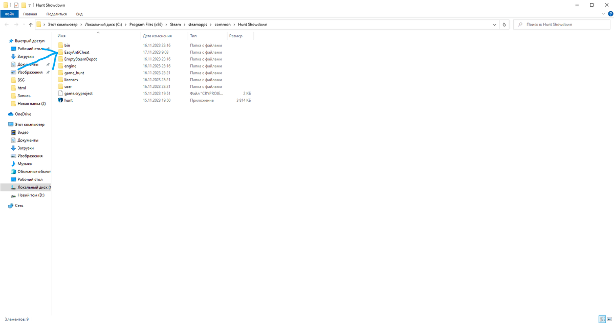Click the Properties icon in the title bar
Screen dimensions: 614x323
(16, 5)
